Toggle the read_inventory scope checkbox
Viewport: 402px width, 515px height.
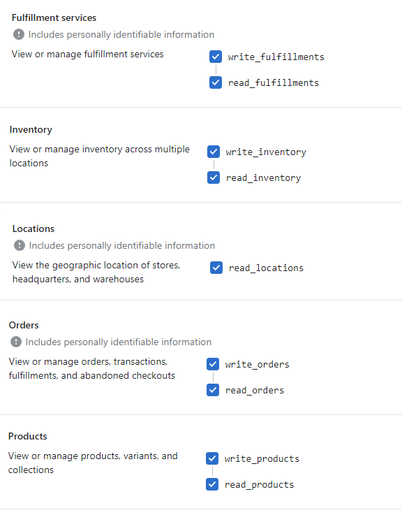point(214,177)
